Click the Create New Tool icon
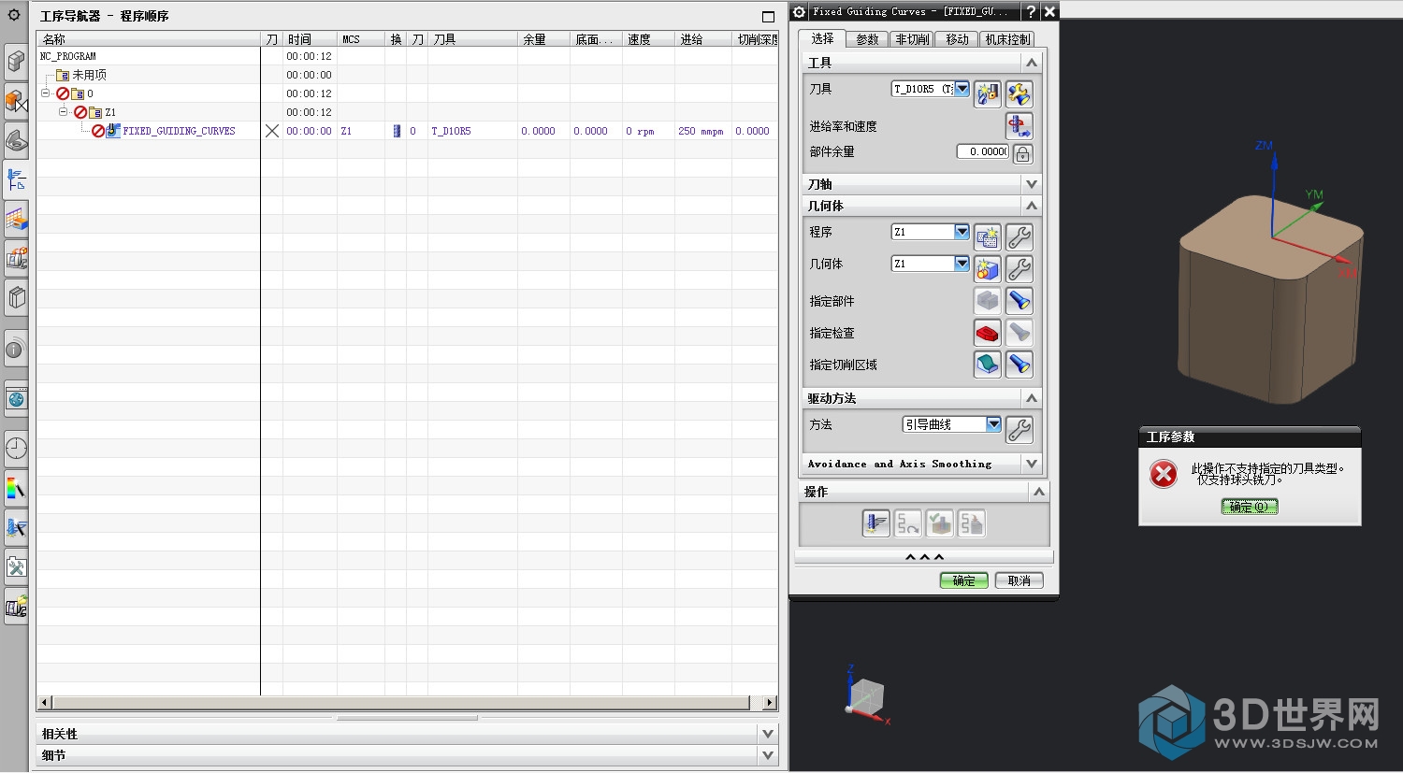Screen dimensions: 1403x773 (988, 93)
